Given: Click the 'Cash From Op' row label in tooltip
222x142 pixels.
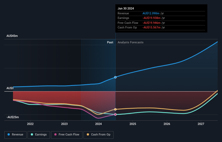Looking at the screenshot, I should (127, 28).
